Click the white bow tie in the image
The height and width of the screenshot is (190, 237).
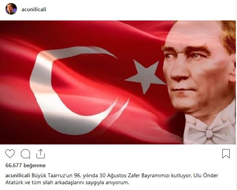coord(209,132)
